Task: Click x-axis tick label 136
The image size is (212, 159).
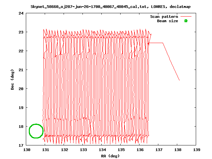Action: click(140, 150)
